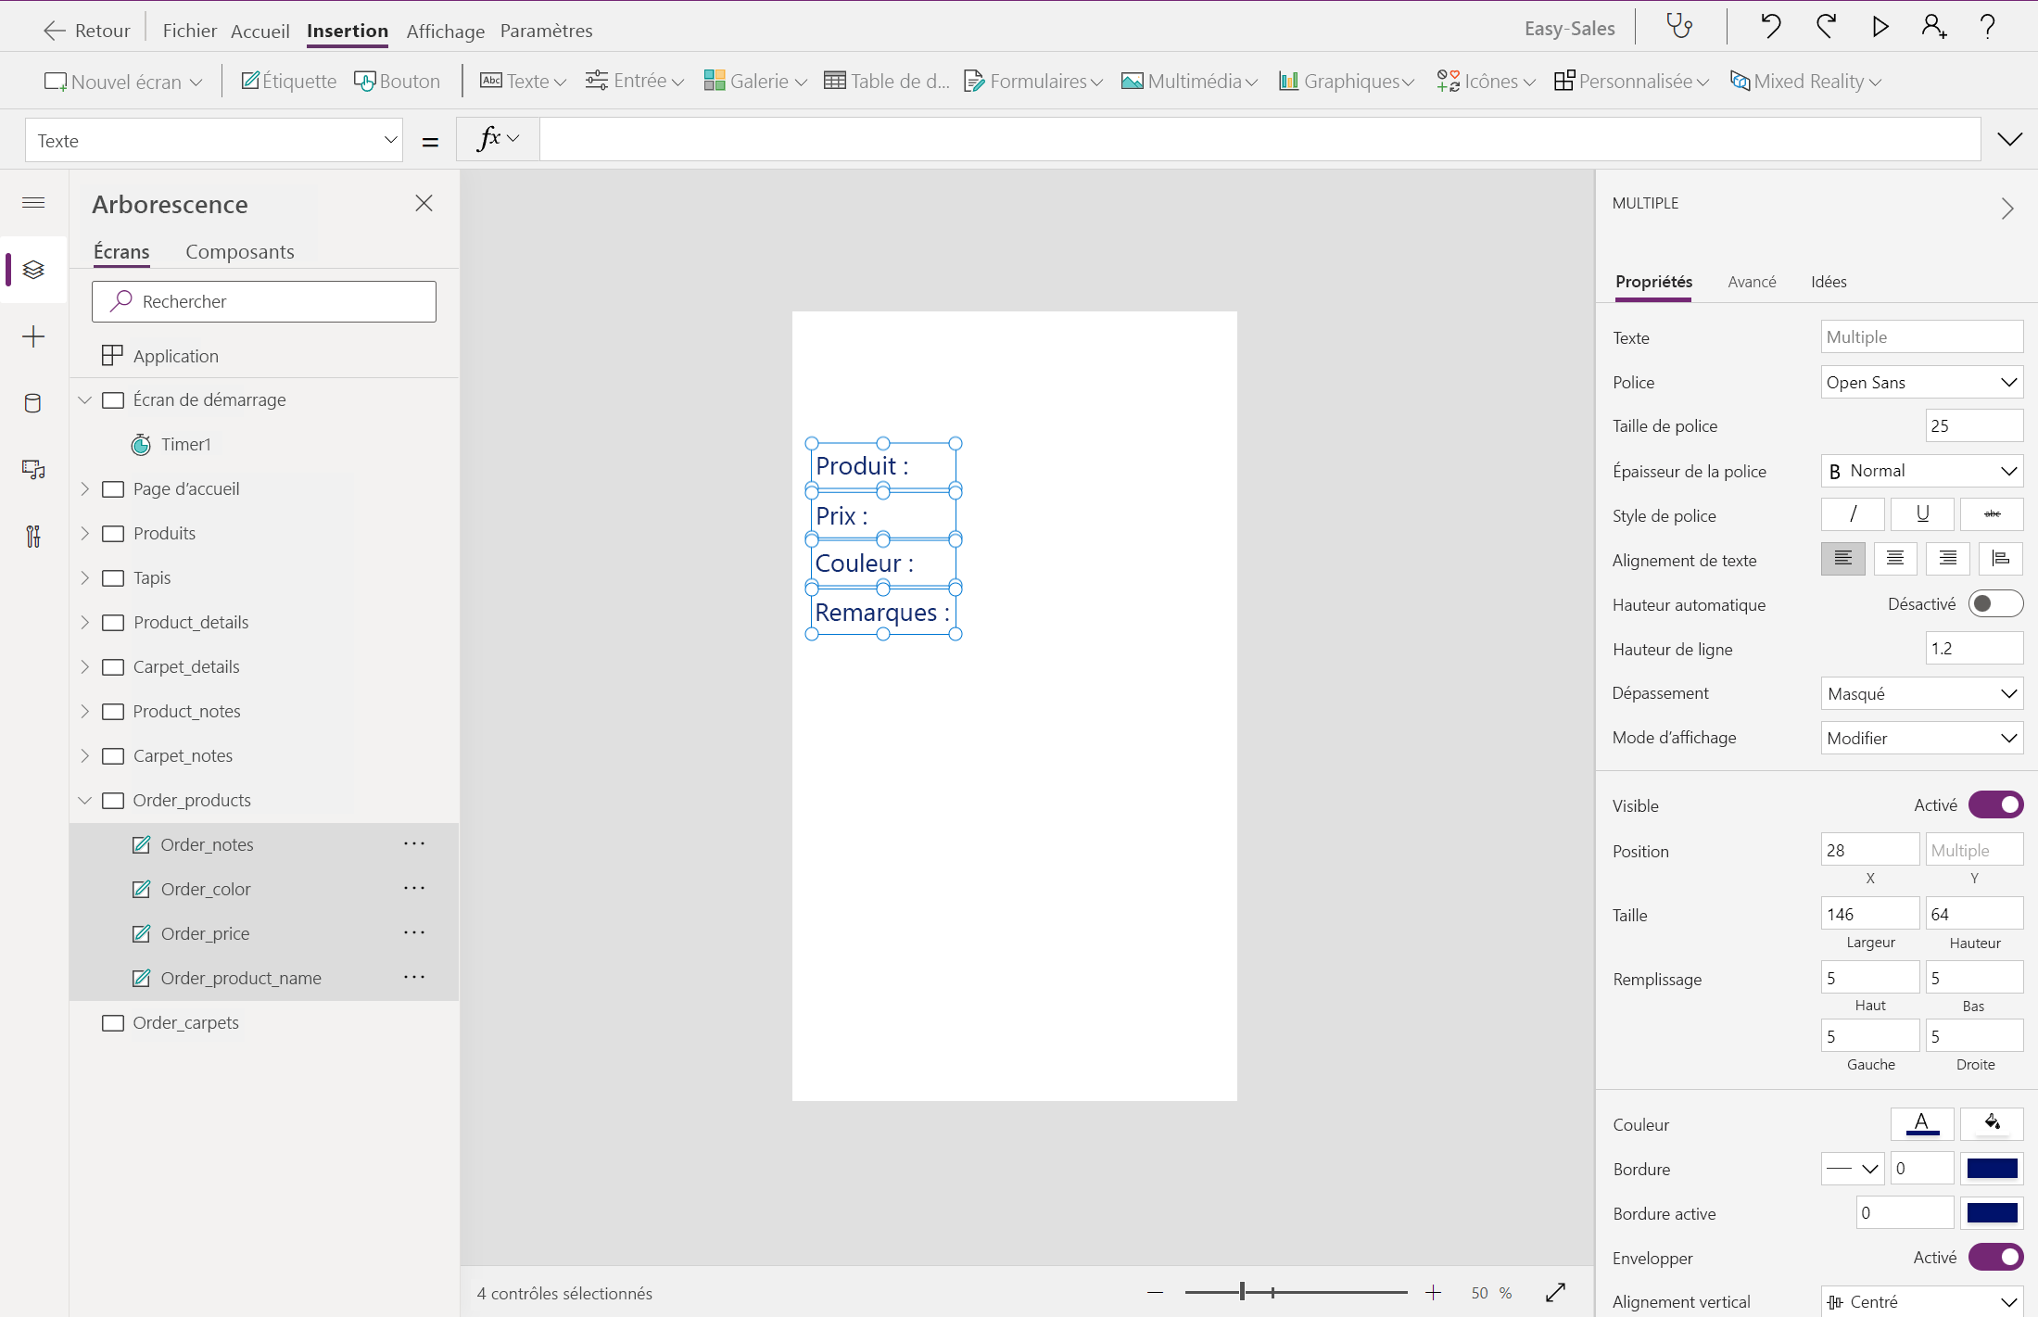
Task: Open the border color swatch
Action: coord(1992,1168)
